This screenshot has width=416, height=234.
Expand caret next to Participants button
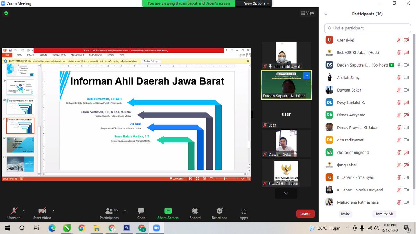pyautogui.click(x=125, y=210)
